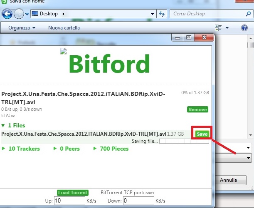This screenshot has height=210, width=254.
Task: Open the Organizza menu
Action: (x=22, y=28)
